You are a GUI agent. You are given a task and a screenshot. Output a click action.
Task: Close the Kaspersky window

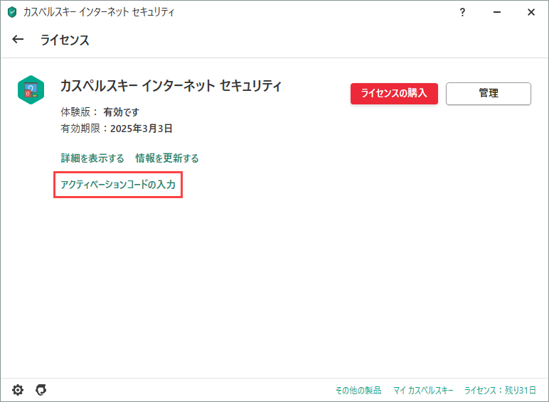click(531, 12)
